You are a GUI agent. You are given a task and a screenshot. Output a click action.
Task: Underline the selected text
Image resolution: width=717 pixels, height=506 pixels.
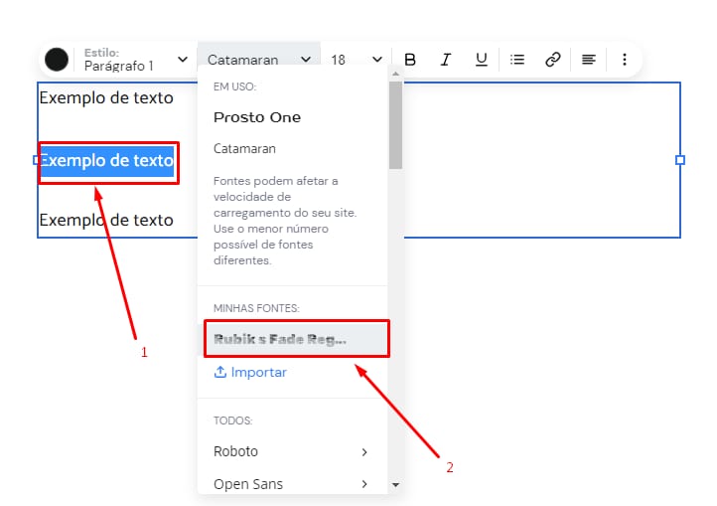[482, 60]
